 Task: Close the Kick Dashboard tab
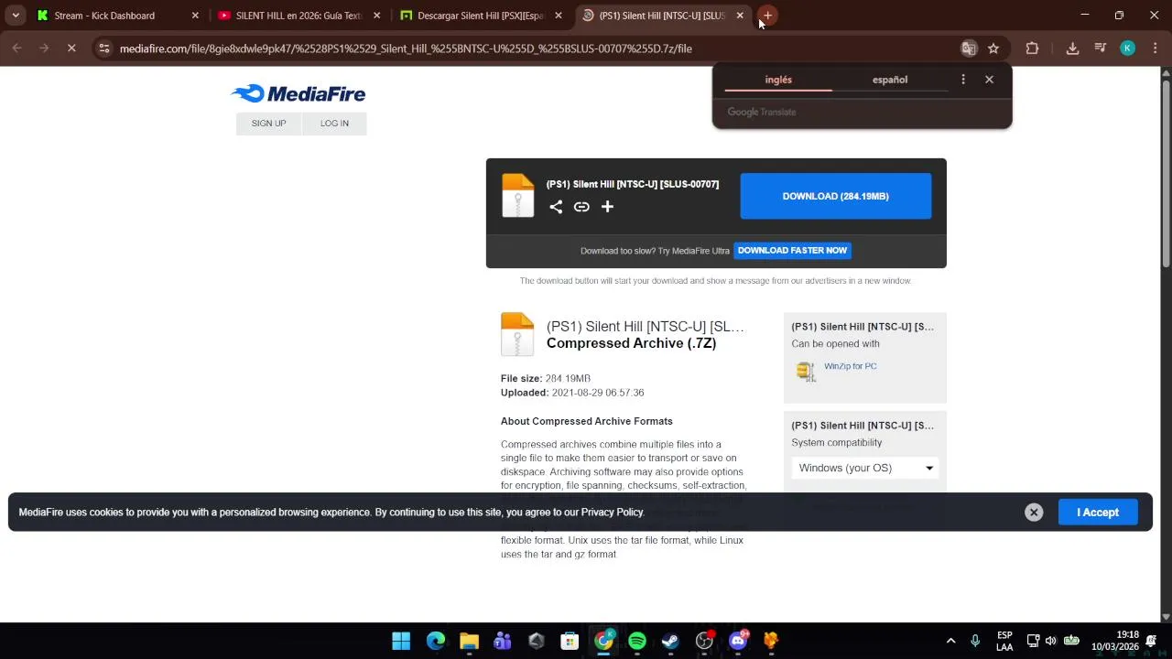point(195,16)
